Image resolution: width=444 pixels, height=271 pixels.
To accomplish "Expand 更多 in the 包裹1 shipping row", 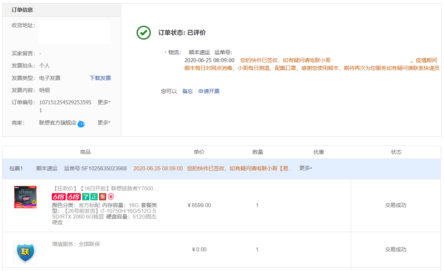I will (306, 168).
